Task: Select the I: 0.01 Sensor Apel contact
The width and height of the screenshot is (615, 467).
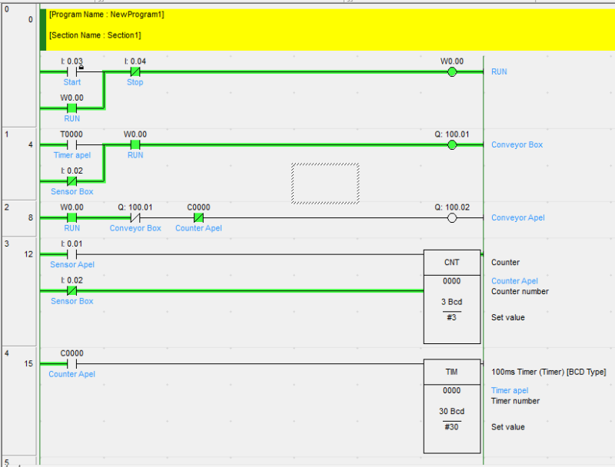Action: 71,254
